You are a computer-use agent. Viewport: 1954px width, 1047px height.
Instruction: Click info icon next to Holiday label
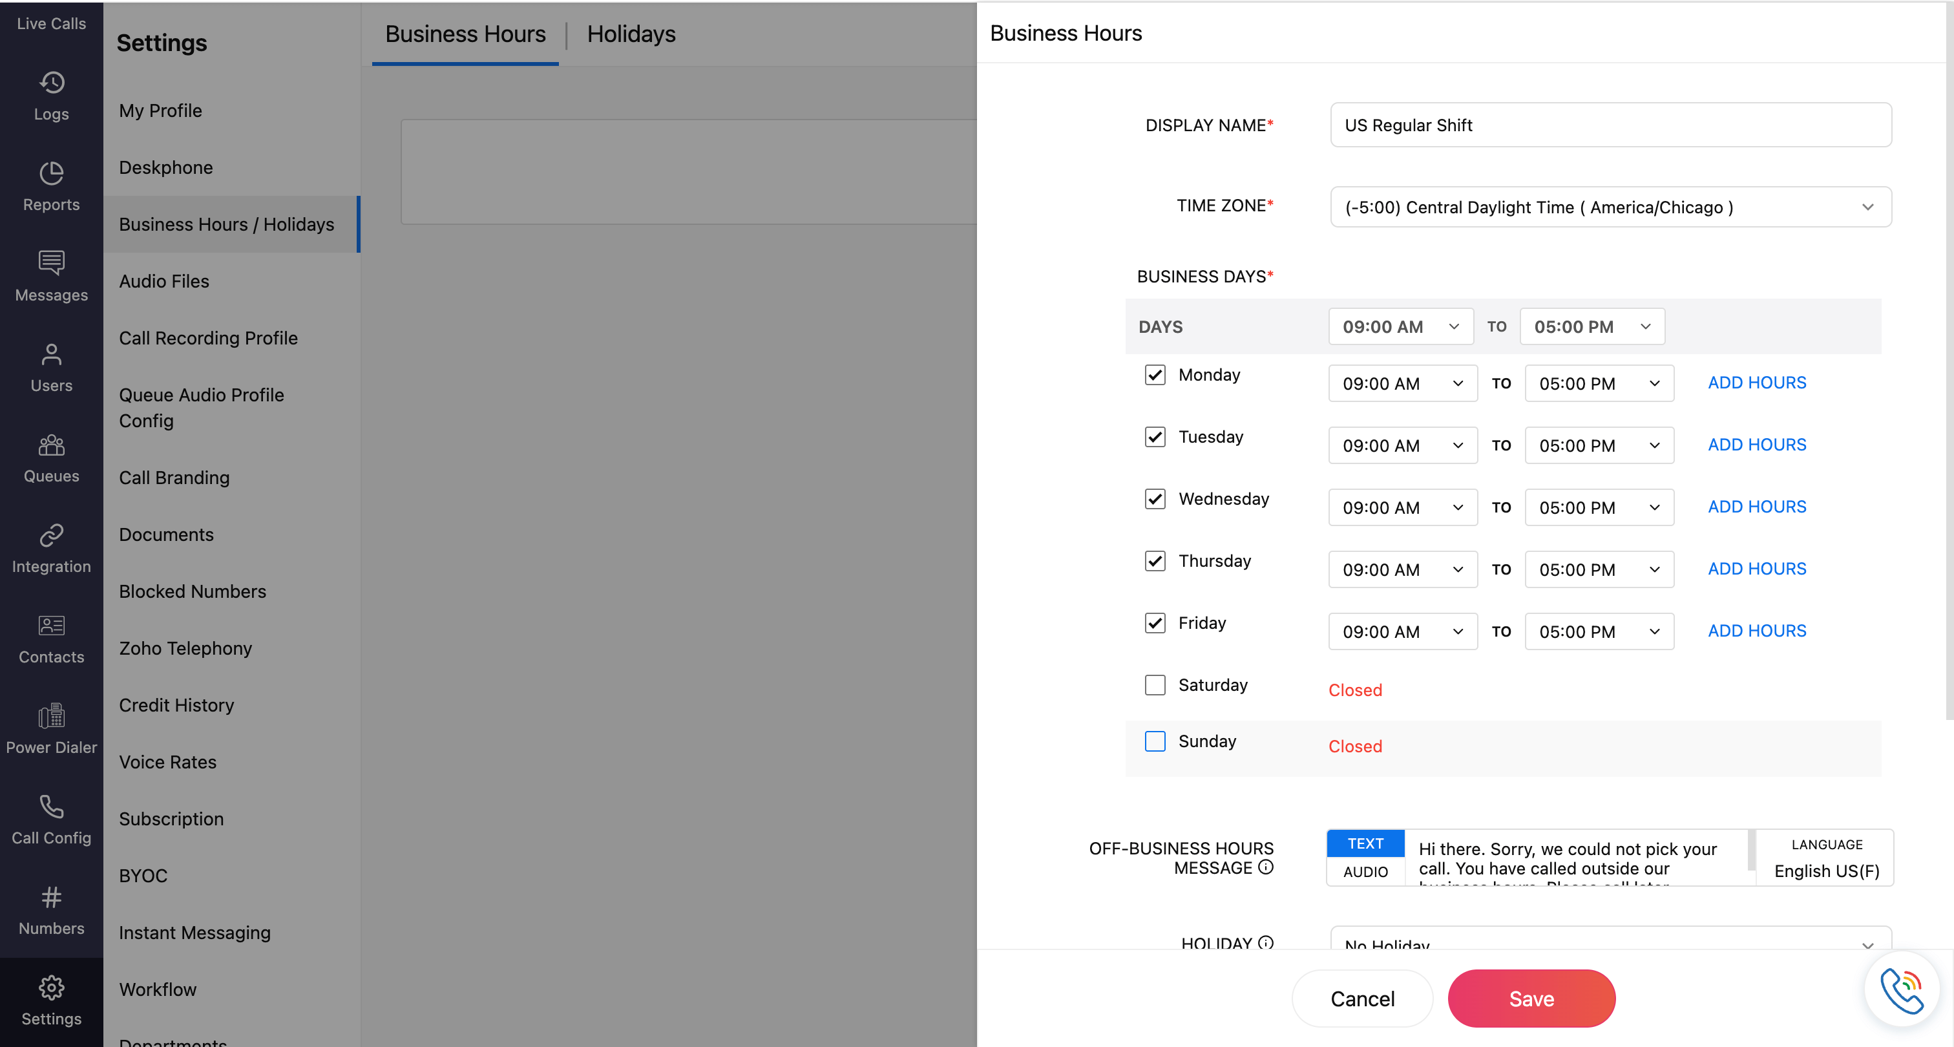(x=1265, y=942)
